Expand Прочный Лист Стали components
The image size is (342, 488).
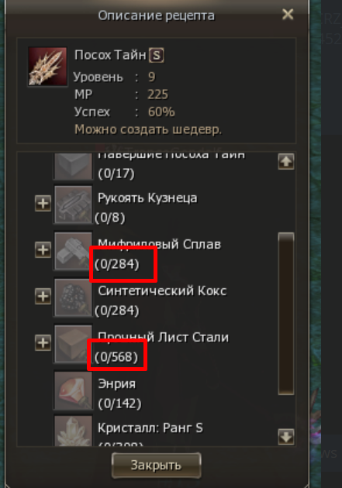point(43,342)
